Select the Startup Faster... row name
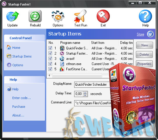158x140 pixels. (x=77, y=53)
